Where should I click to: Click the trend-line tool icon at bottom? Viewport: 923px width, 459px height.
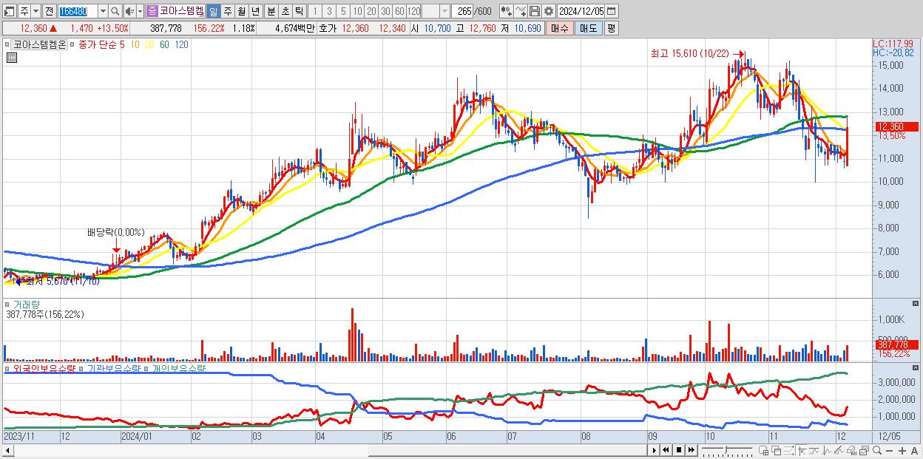(814, 450)
